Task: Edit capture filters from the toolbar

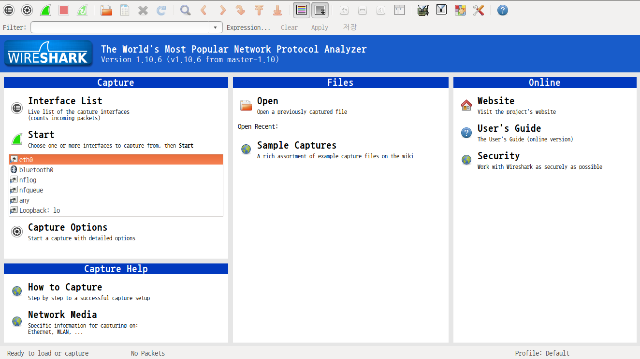Action: click(423, 10)
